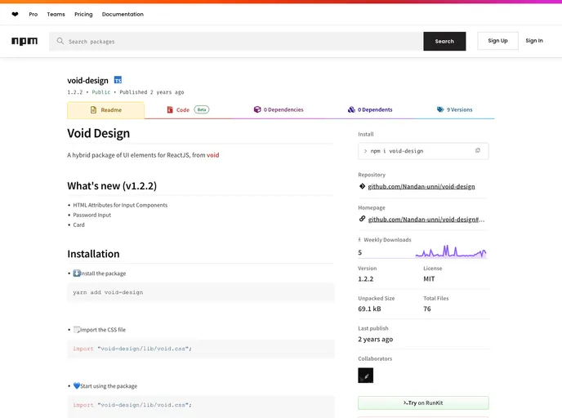Open Documentation from the top bar
Viewport: 562px width, 418px height.
point(123,15)
